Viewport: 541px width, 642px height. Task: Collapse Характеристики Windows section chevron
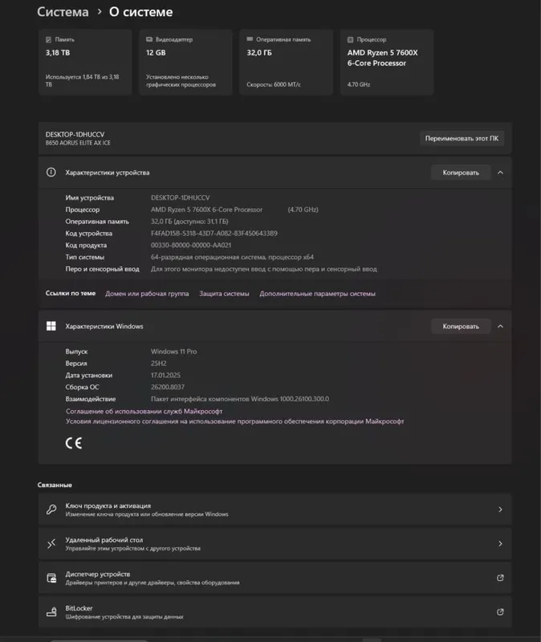coord(500,327)
